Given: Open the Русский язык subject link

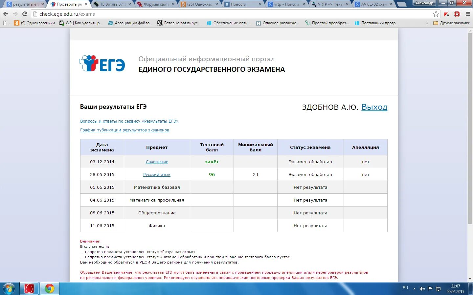Looking at the screenshot, I should pyautogui.click(x=157, y=175).
